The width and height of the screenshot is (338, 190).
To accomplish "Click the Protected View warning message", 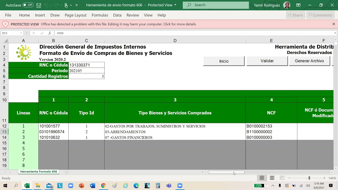I will point(119,24).
